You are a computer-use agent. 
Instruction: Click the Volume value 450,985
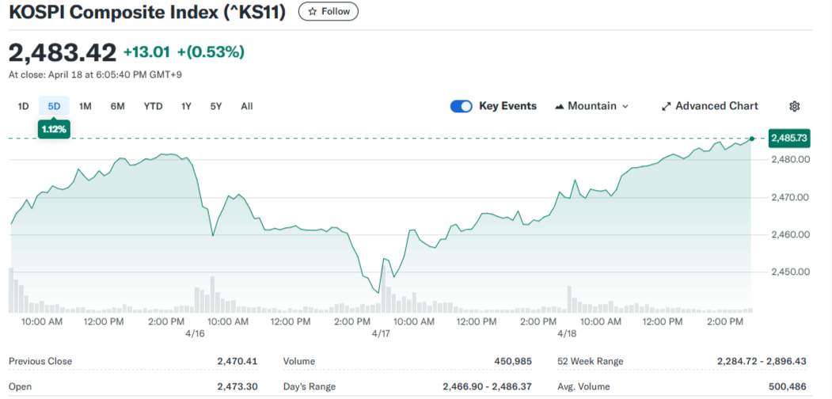pos(512,361)
